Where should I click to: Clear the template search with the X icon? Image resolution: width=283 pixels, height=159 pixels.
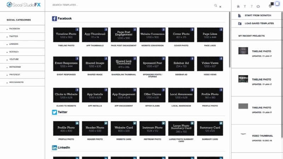[x=220, y=7]
